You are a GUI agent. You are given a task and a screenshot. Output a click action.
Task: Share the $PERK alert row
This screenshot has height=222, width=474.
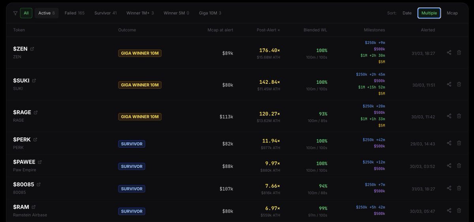[x=449, y=143]
